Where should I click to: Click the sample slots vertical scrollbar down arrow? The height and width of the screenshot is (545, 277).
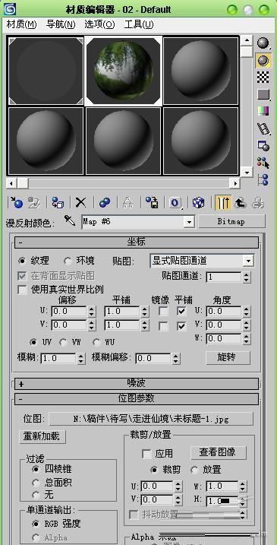coord(247,173)
